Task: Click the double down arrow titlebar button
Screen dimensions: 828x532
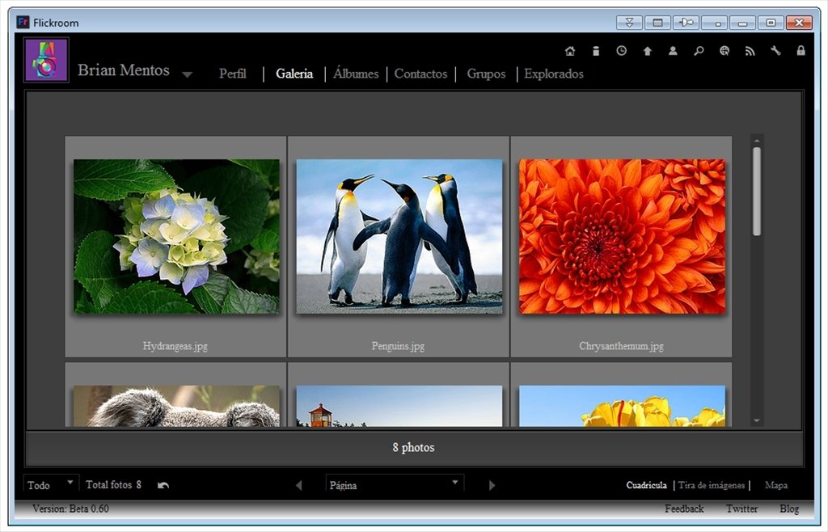Action: (x=629, y=23)
